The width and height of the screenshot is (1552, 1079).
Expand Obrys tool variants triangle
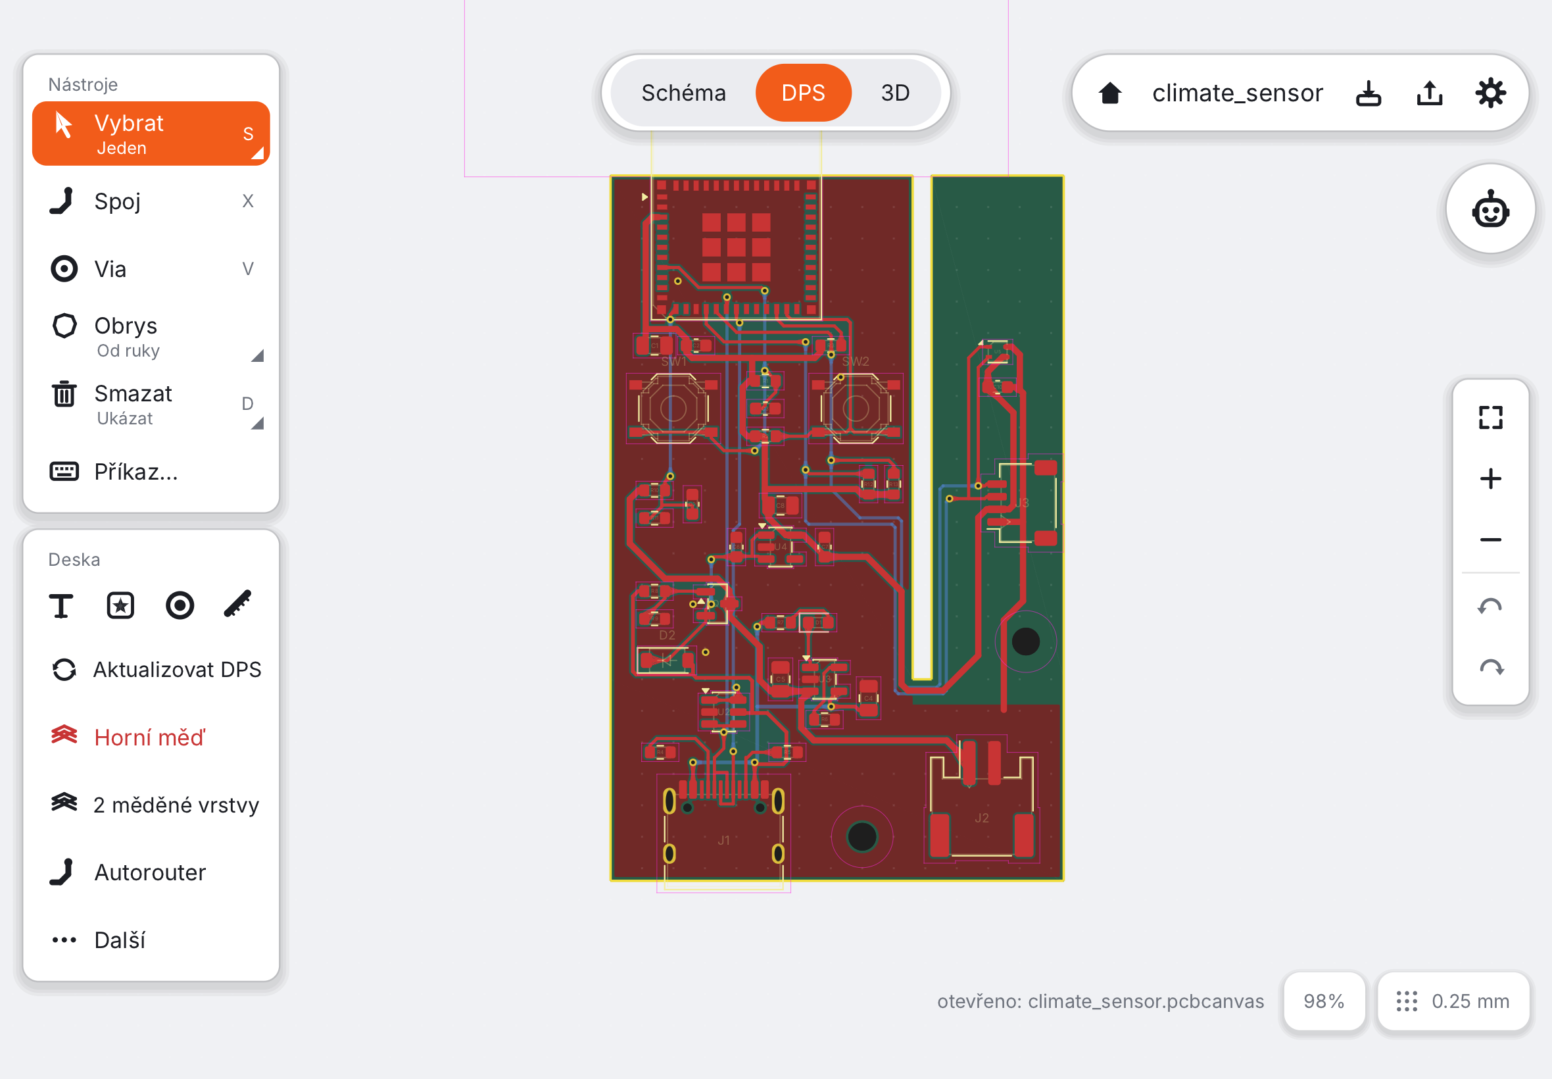tap(257, 357)
